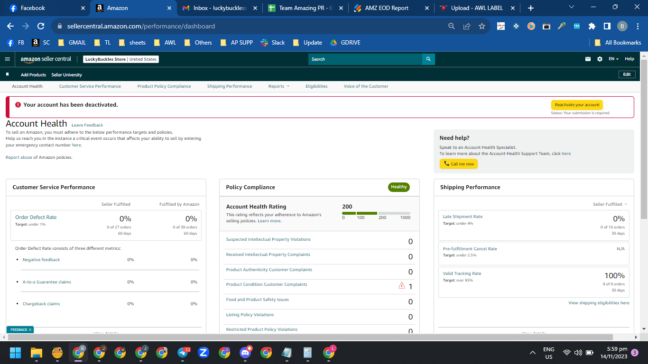This screenshot has height=364, width=648.
Task: Switch to the AMZ EOD Report tab
Action: click(391, 8)
